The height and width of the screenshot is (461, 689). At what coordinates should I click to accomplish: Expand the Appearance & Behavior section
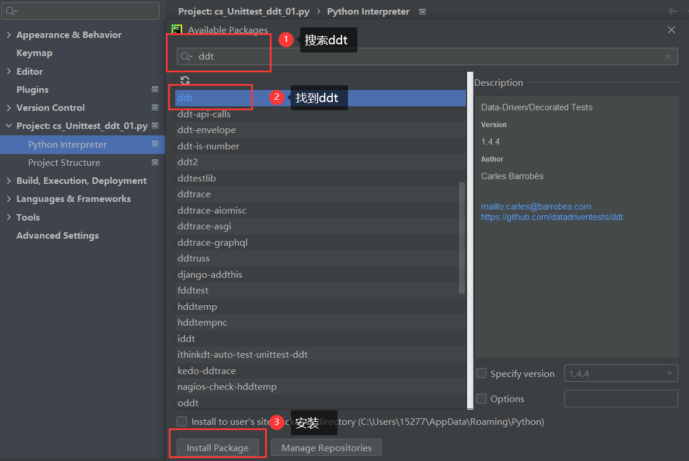click(x=9, y=35)
